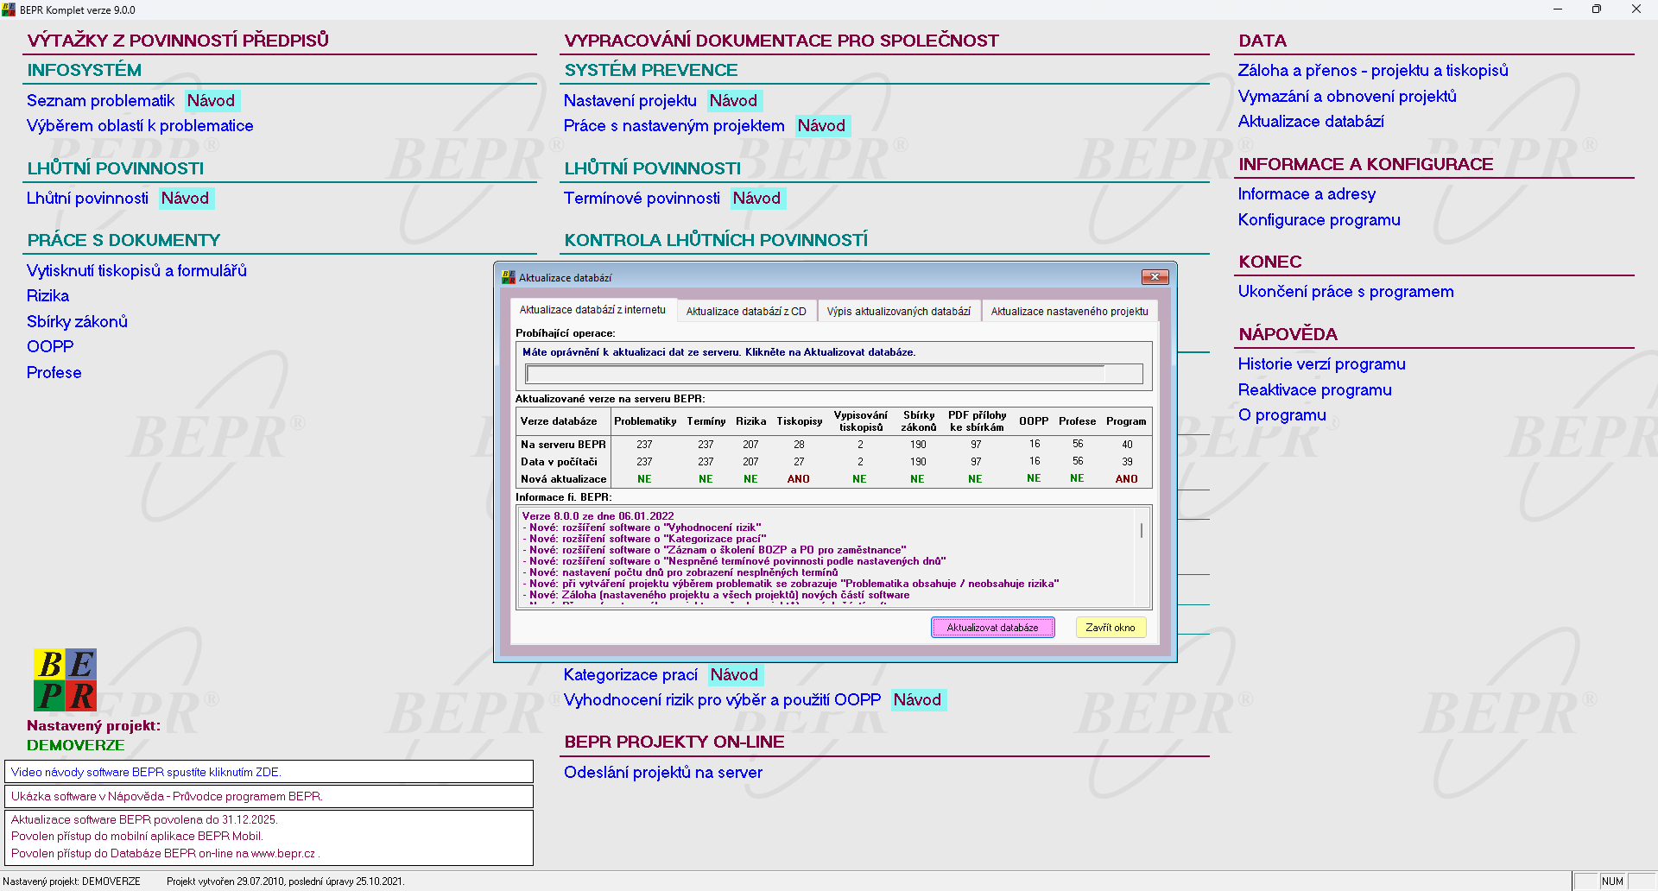Open Návod next to Nastavení projektu
This screenshot has width=1658, height=891.
[x=734, y=101]
